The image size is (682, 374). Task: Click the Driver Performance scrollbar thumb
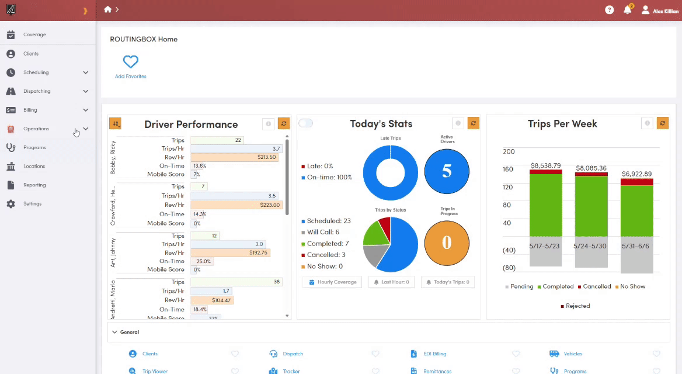pos(287,177)
